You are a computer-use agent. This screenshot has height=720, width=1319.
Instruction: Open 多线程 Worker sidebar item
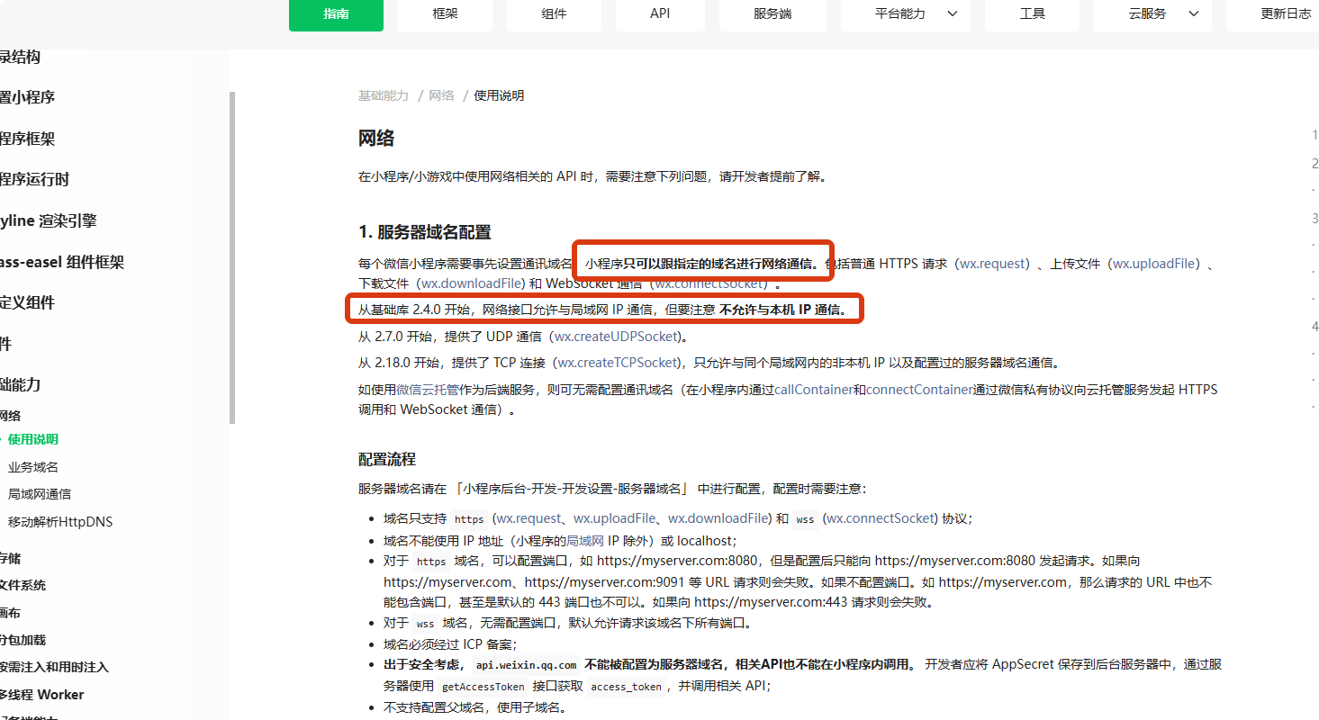point(42,695)
